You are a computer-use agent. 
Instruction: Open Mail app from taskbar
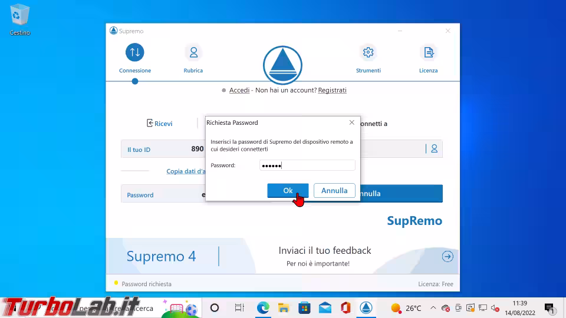[325, 308]
